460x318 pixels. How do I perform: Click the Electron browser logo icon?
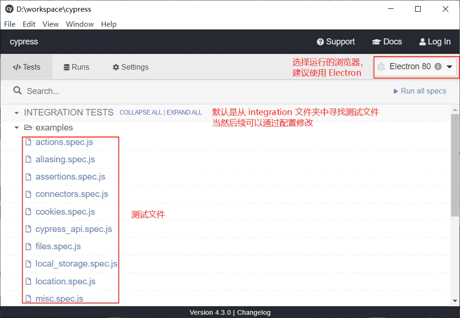(x=381, y=67)
